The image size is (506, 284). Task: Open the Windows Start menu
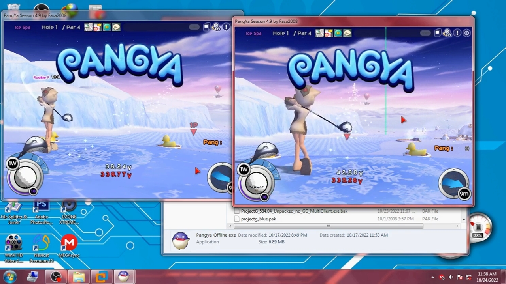click(x=9, y=277)
